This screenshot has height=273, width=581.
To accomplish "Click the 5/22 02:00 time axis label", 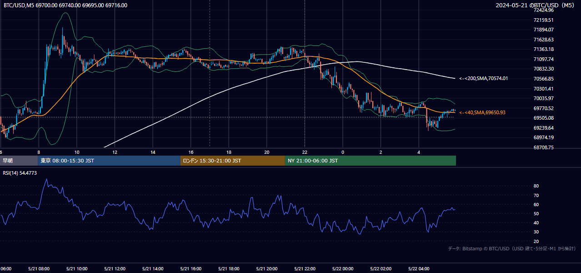I will 381,269.
